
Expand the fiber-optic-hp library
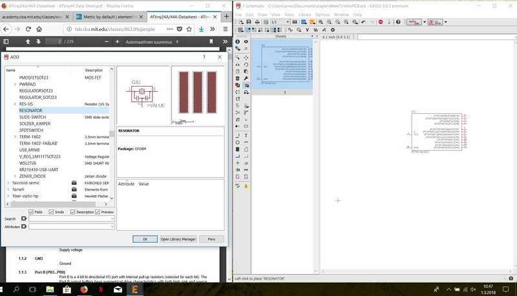click(x=8, y=196)
